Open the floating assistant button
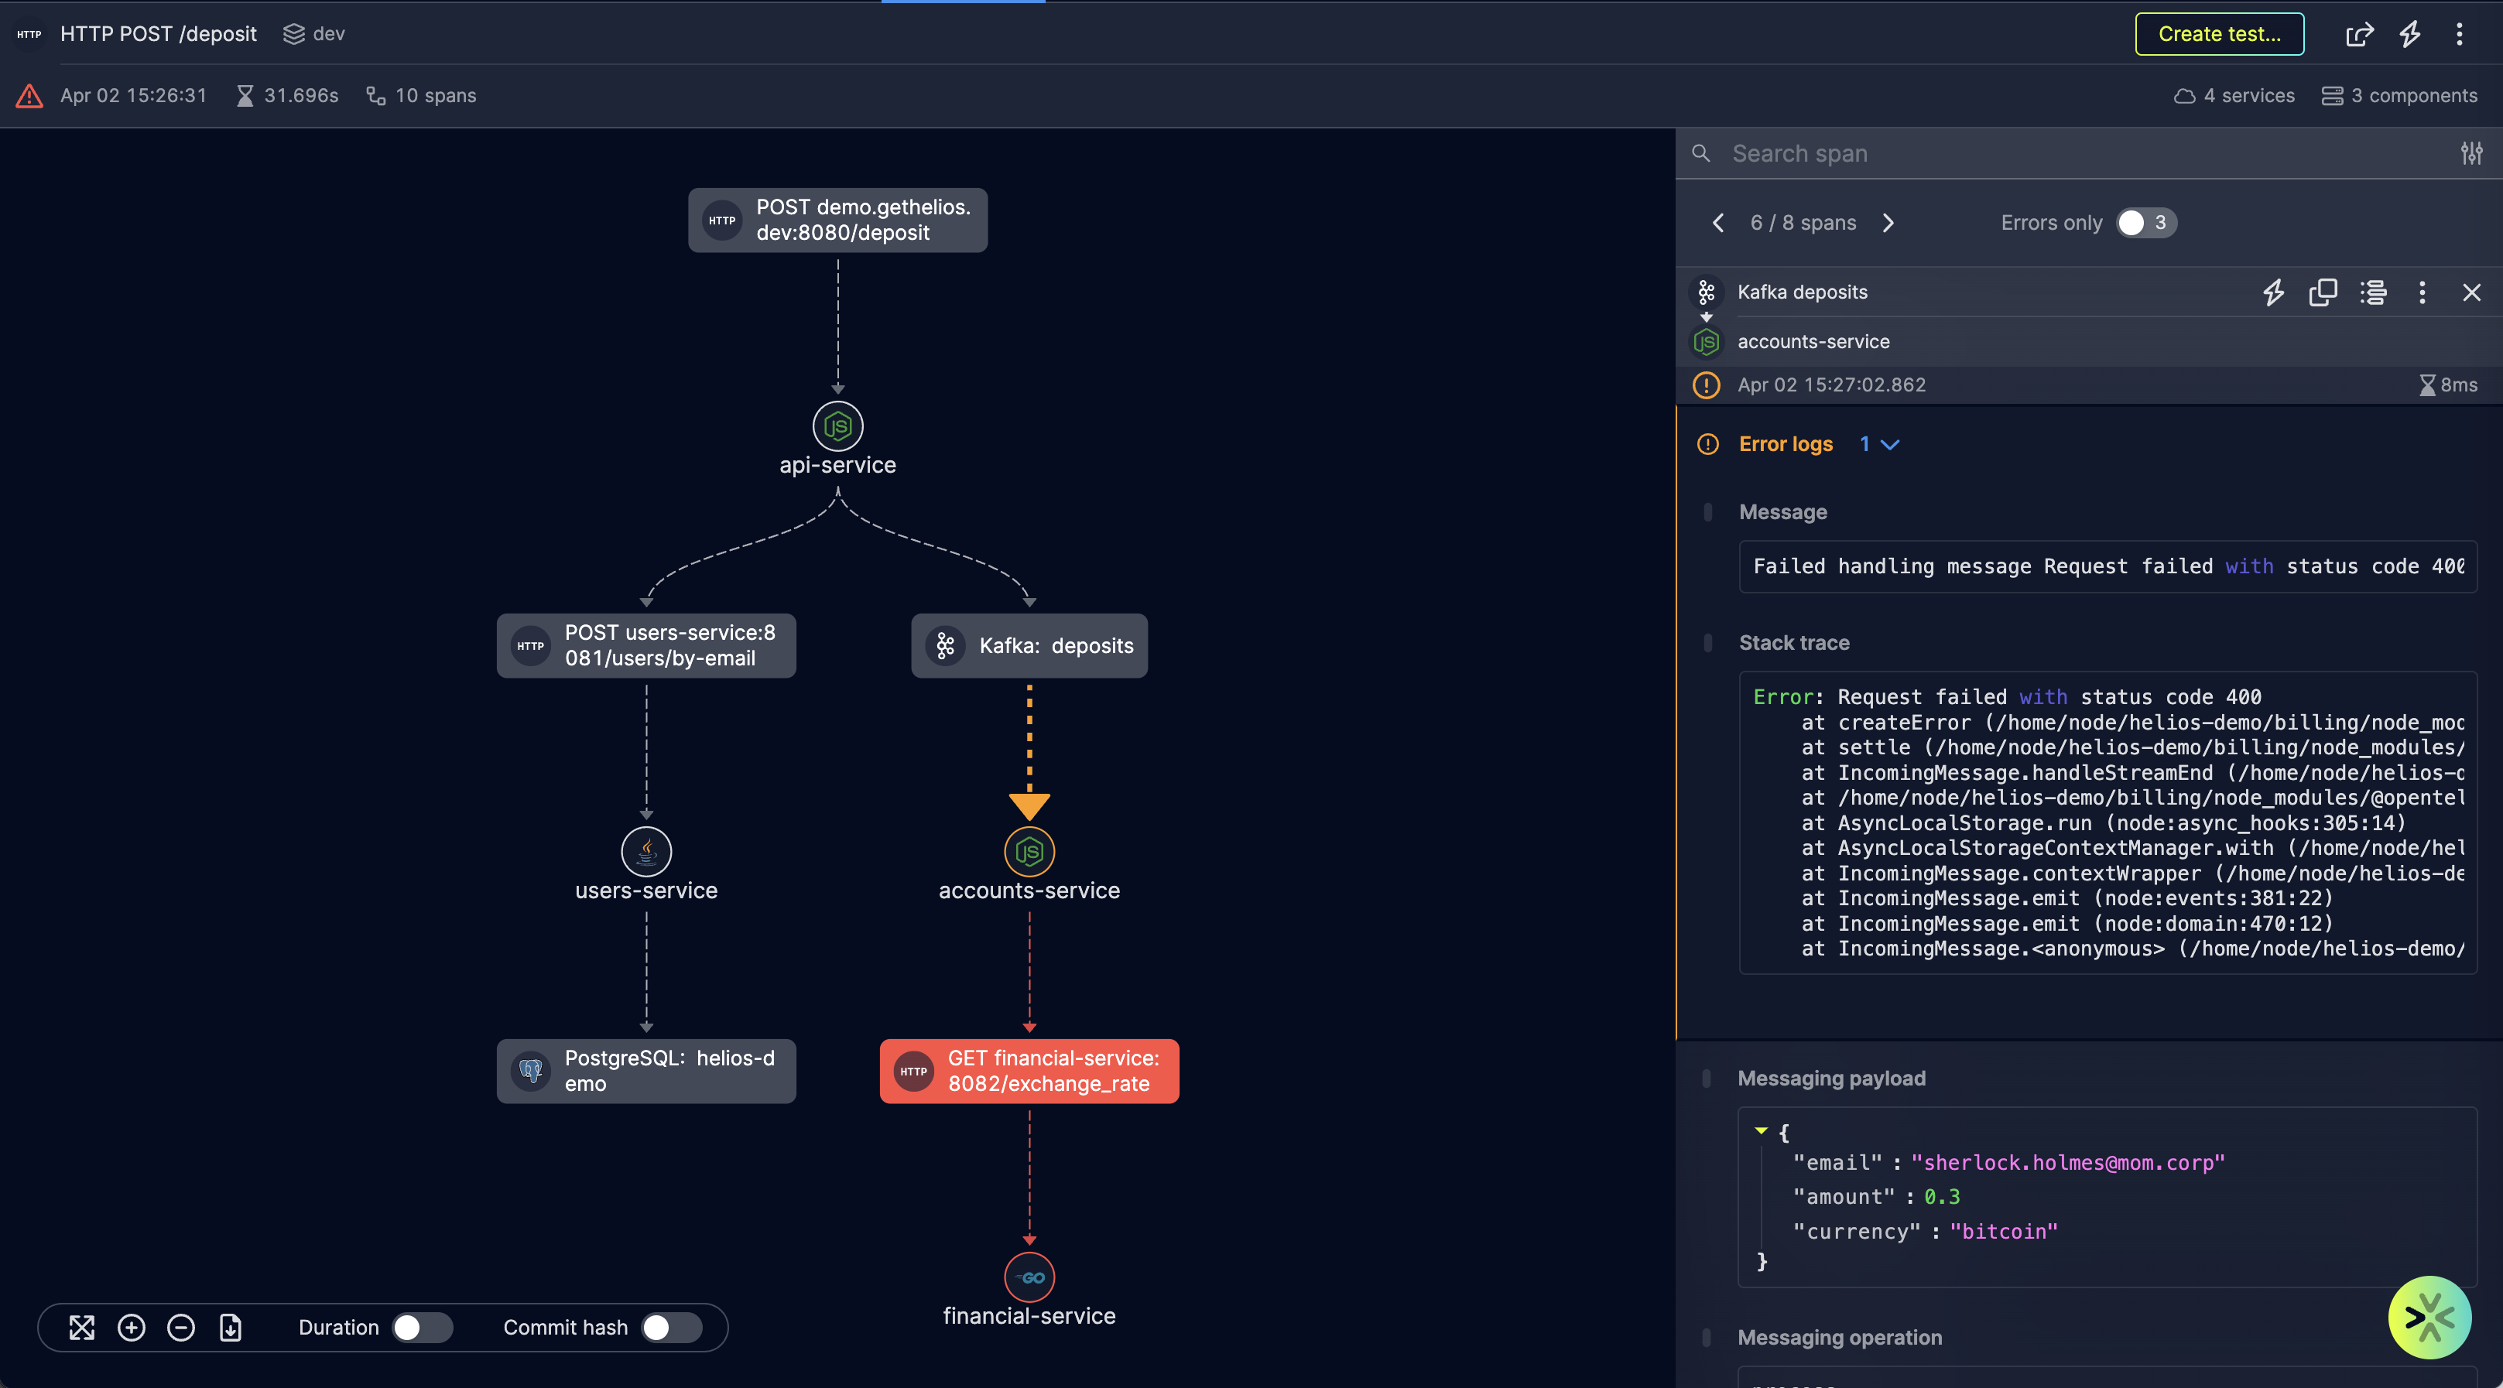This screenshot has height=1388, width=2503. [x=2429, y=1317]
